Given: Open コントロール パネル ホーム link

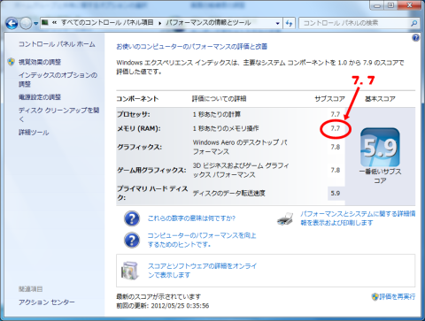Looking at the screenshot, I should tap(57, 44).
